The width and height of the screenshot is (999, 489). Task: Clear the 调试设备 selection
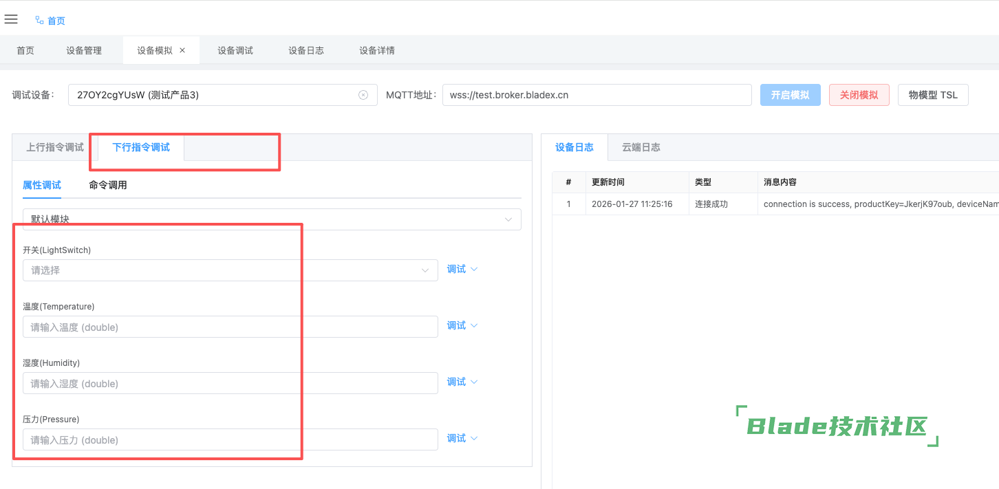(x=363, y=95)
